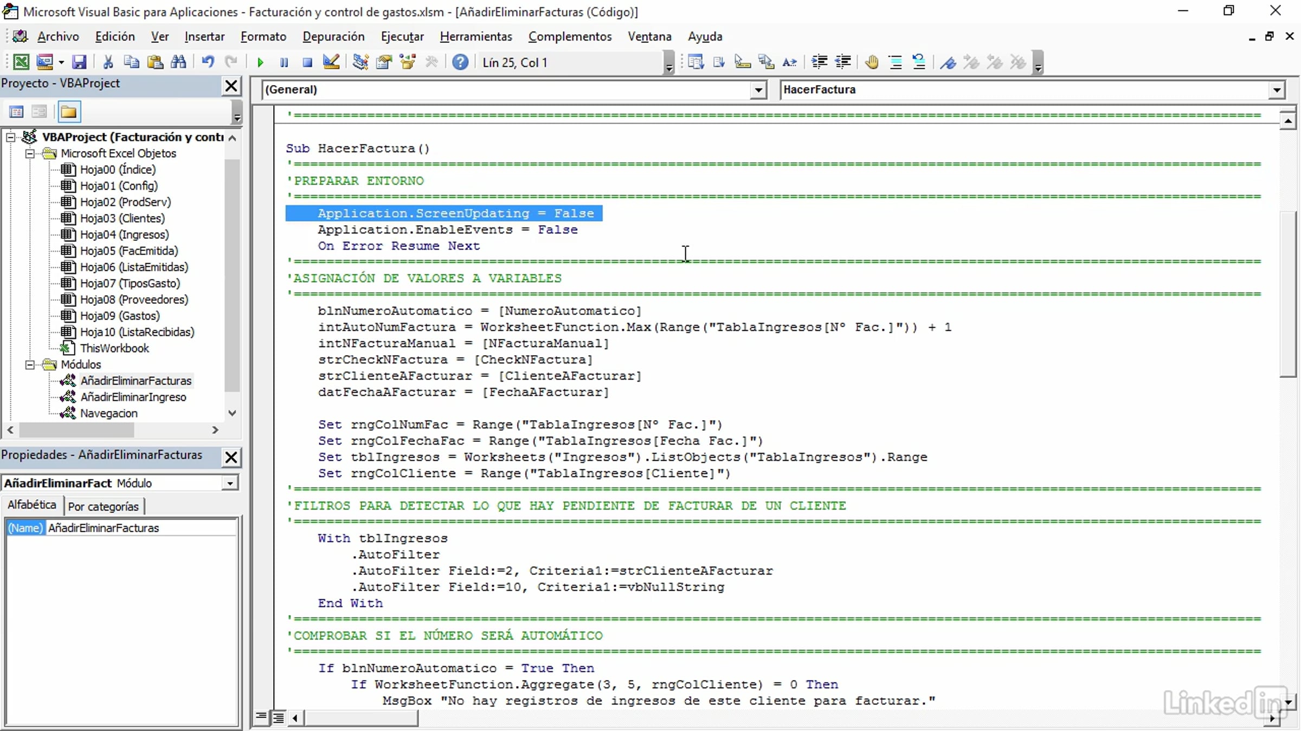Toggle bookmark with the blue flag icon

[x=948, y=62]
